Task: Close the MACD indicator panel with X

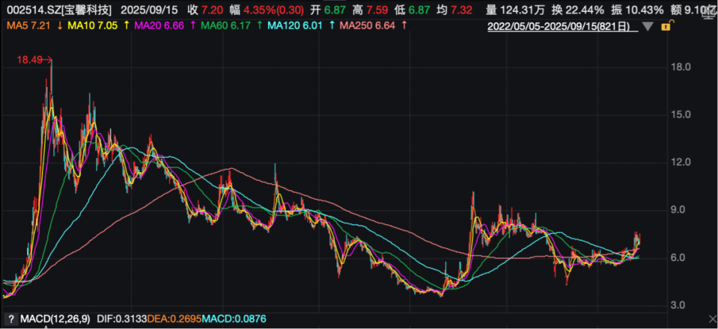Action: coord(711,319)
